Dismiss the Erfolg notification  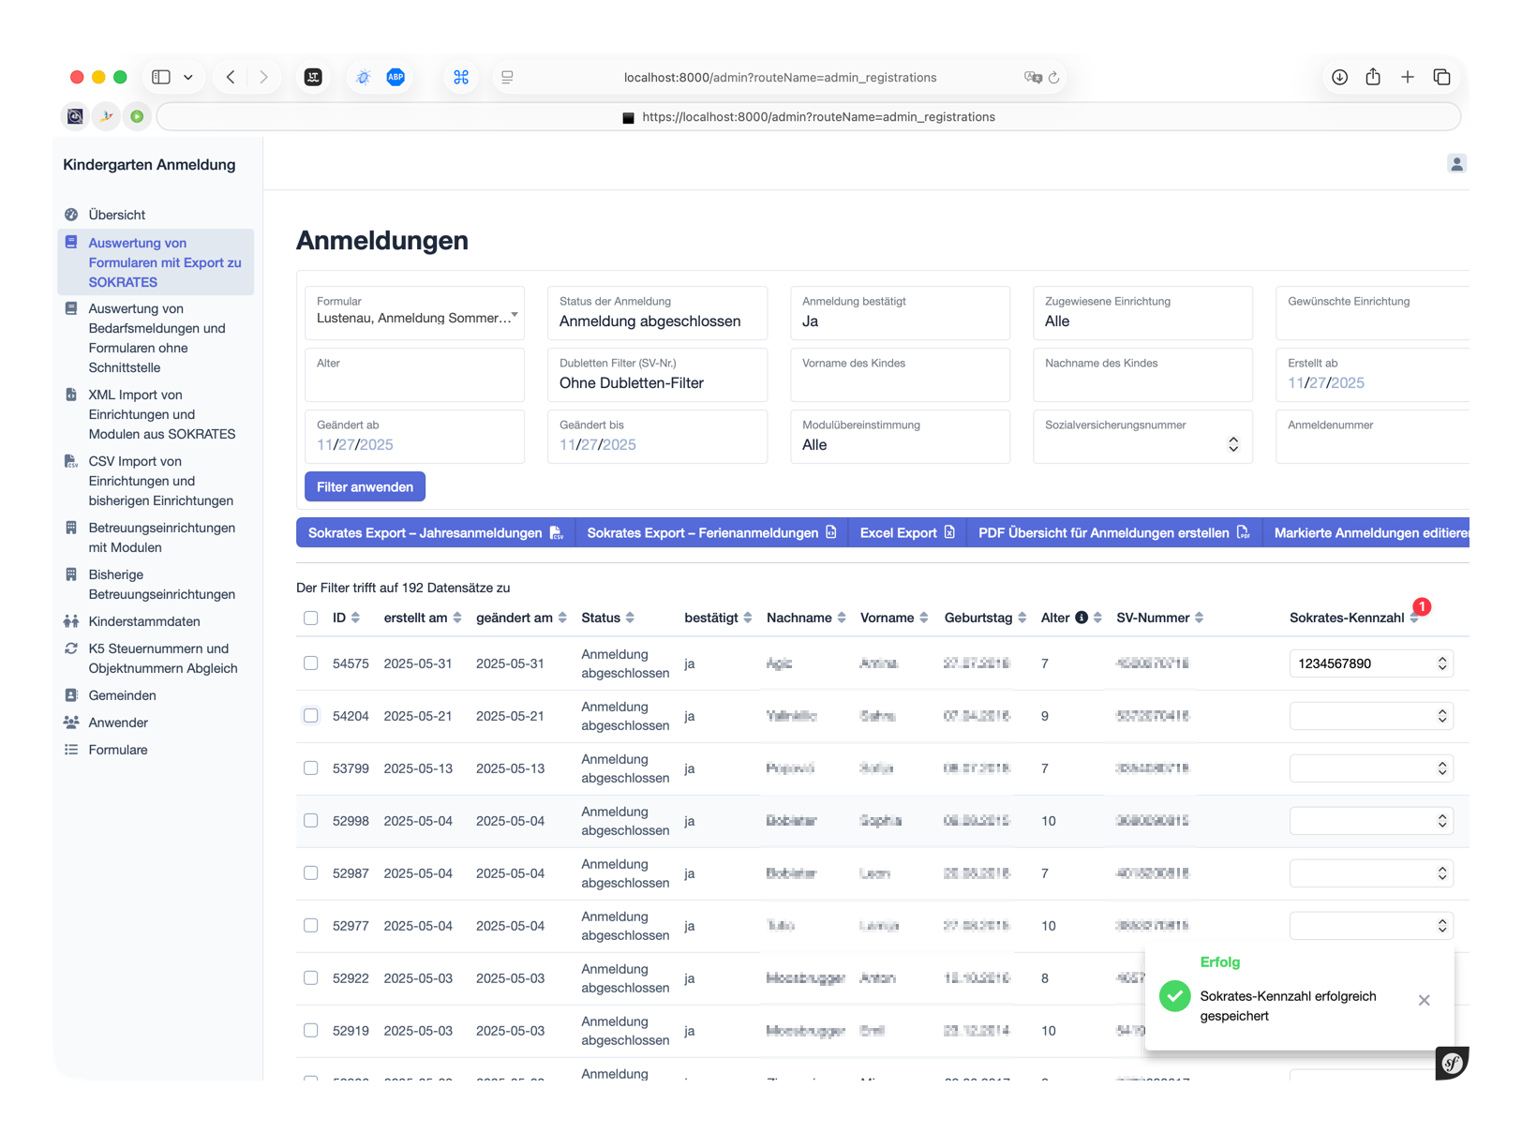1424,1000
